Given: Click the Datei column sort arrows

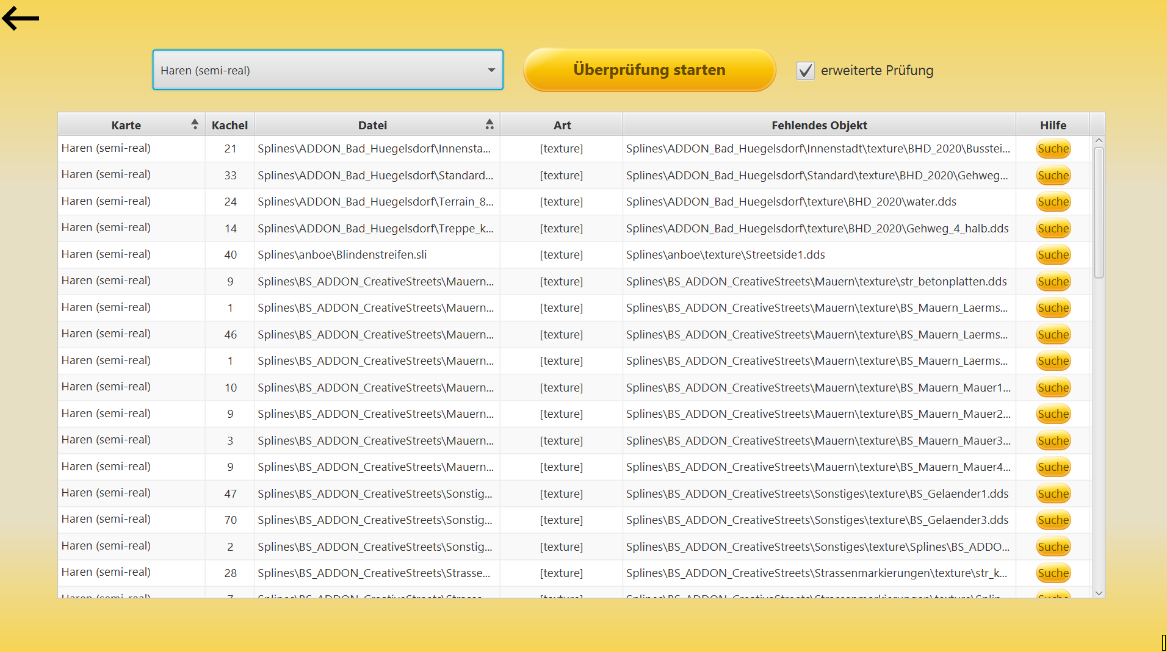Looking at the screenshot, I should click(x=489, y=124).
